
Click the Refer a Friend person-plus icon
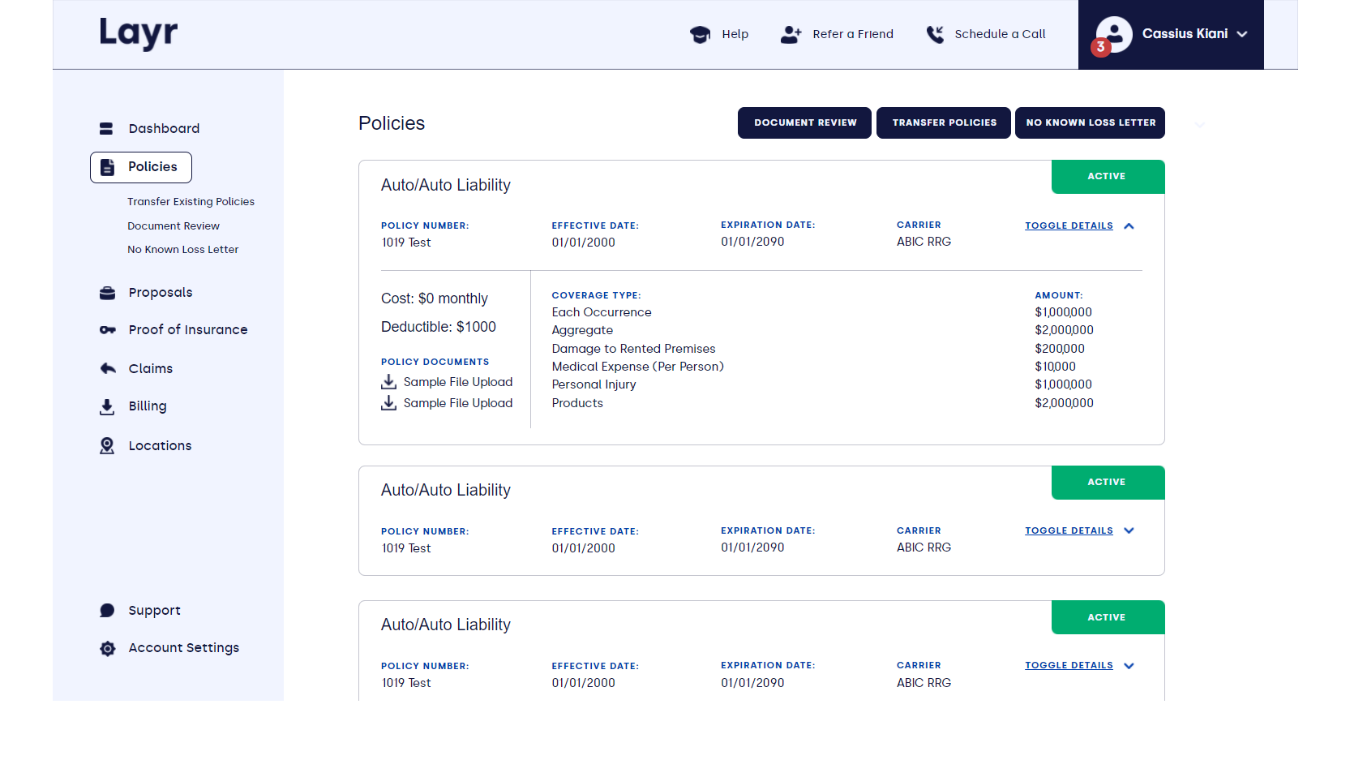[x=789, y=34]
